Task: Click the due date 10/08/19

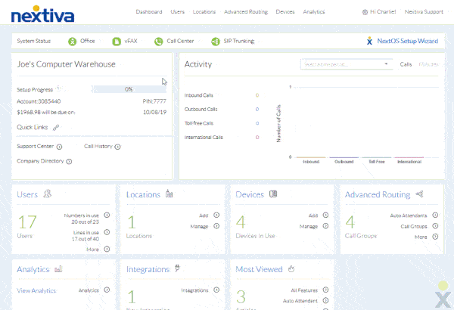Action: (x=154, y=113)
